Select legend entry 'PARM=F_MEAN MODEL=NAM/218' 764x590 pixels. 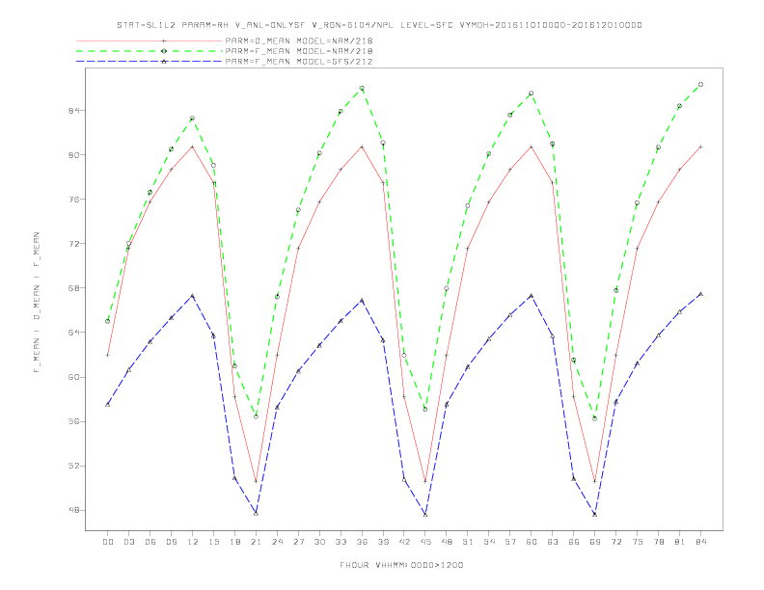[x=299, y=51]
